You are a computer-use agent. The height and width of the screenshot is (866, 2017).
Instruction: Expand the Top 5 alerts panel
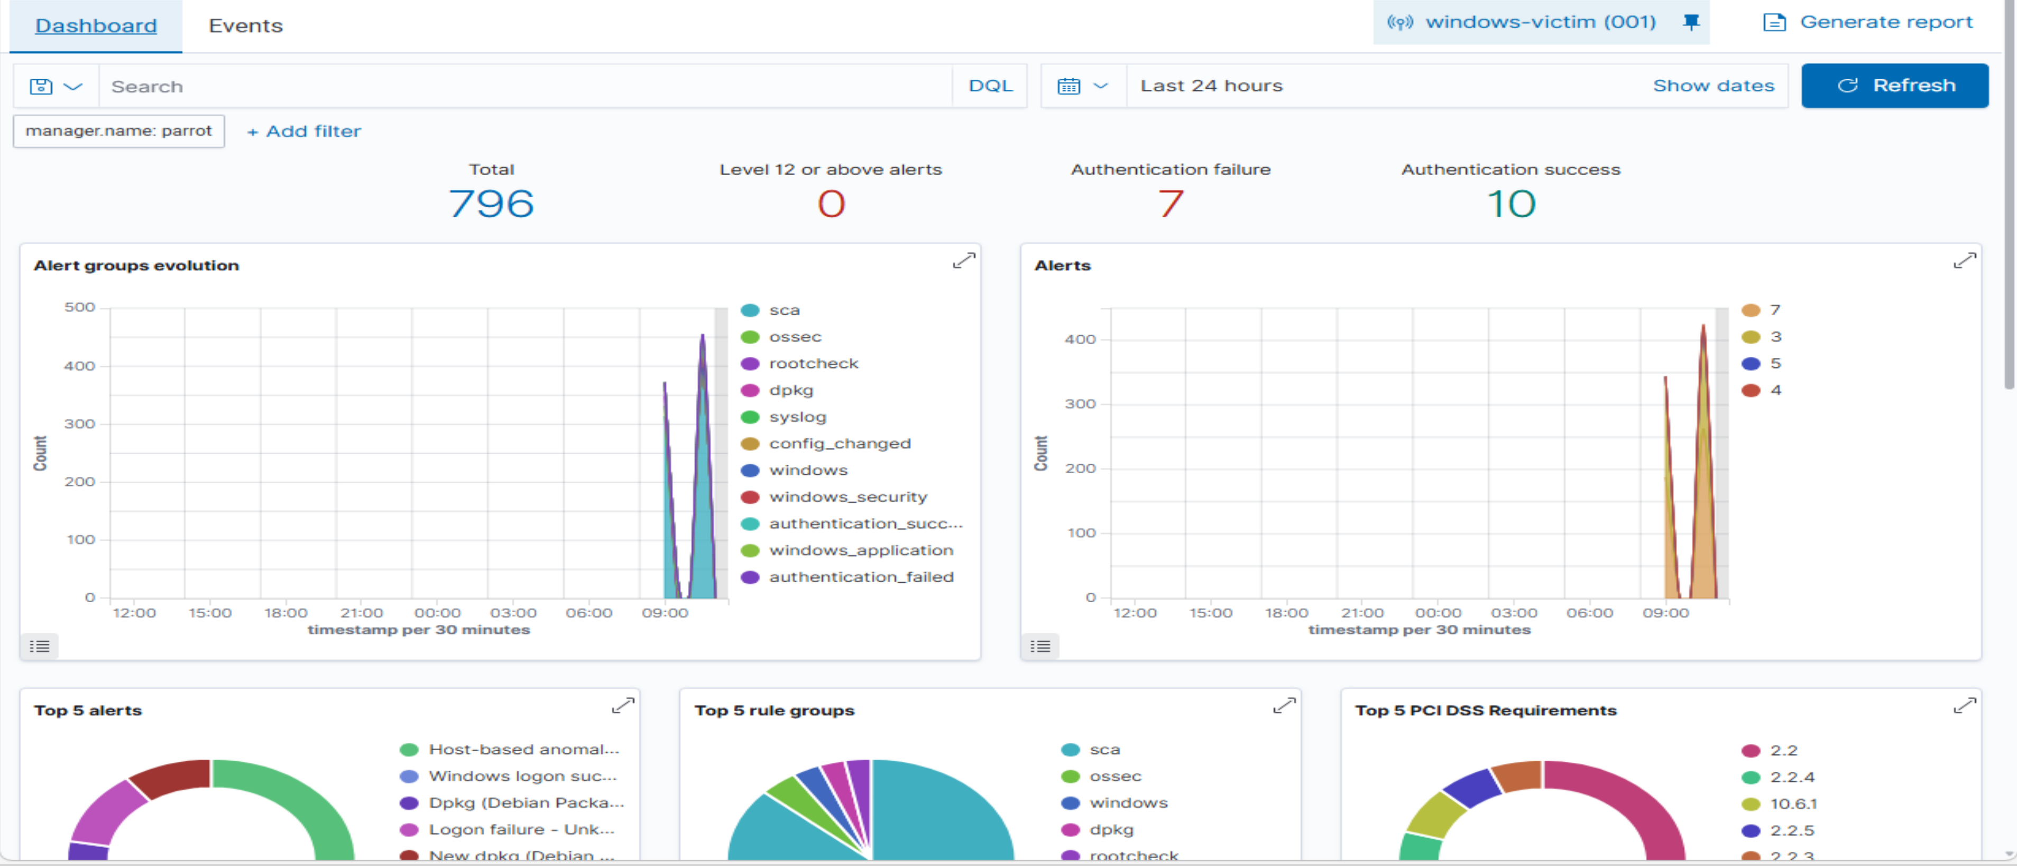[x=622, y=705]
